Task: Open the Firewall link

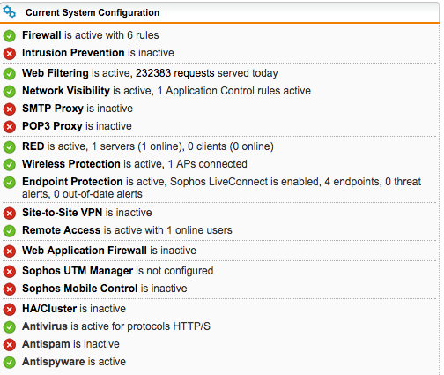Action: (x=41, y=35)
